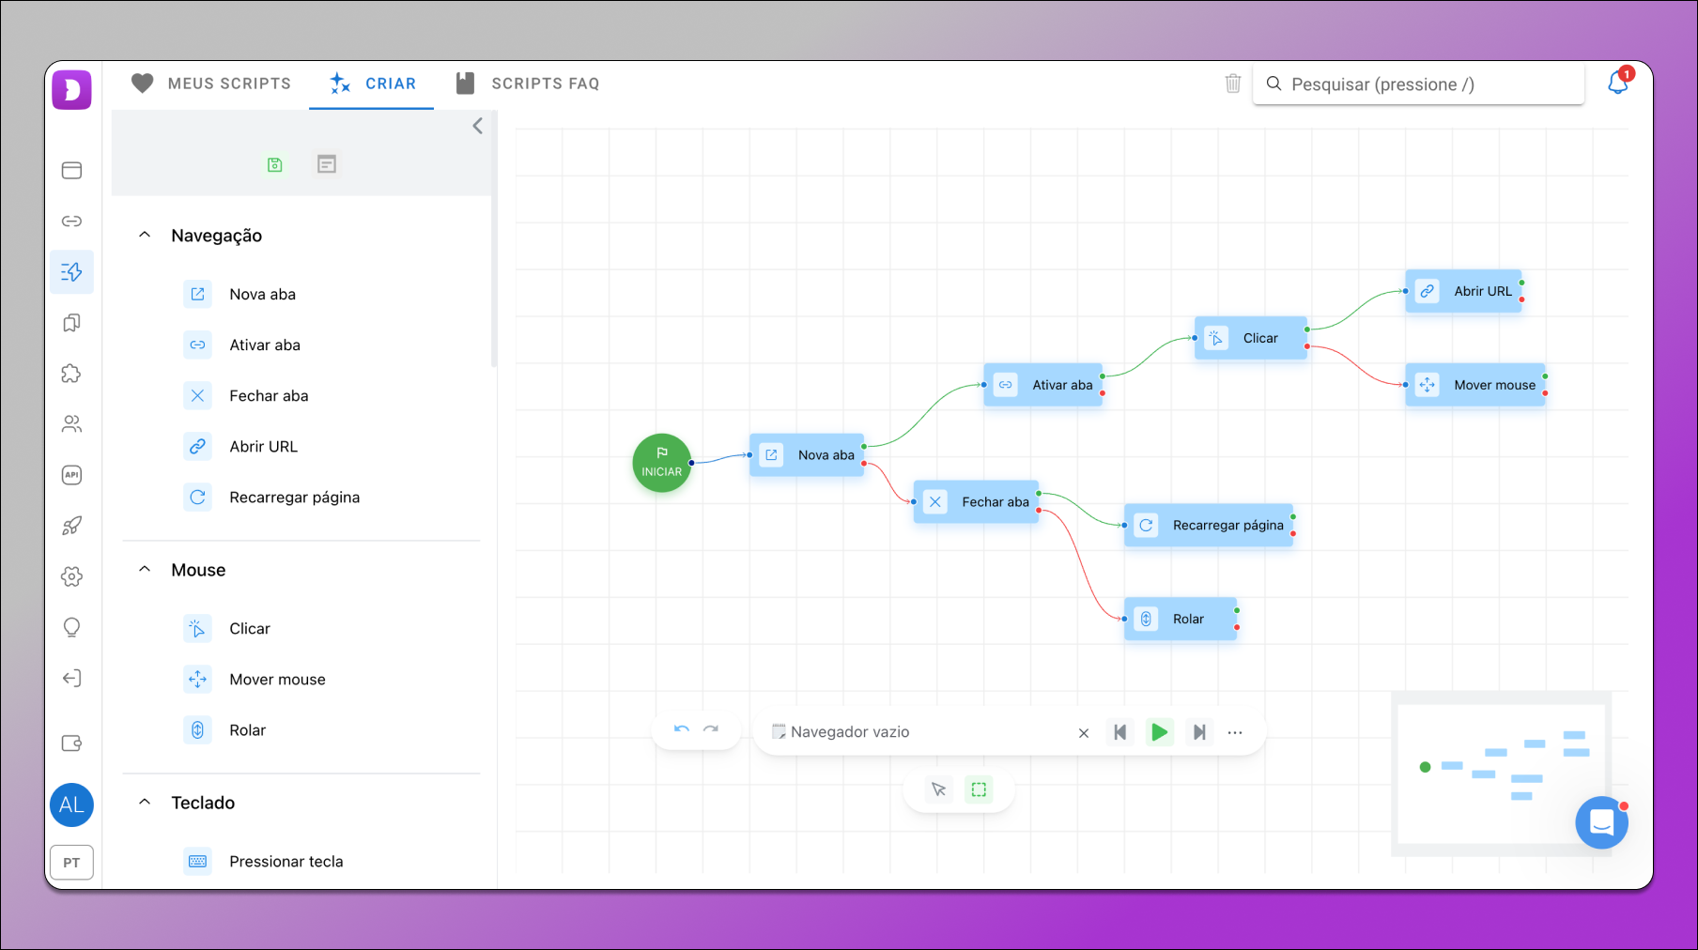This screenshot has width=1698, height=950.
Task: Open the lightbulb tips icon in sidebar
Action: pos(71,627)
